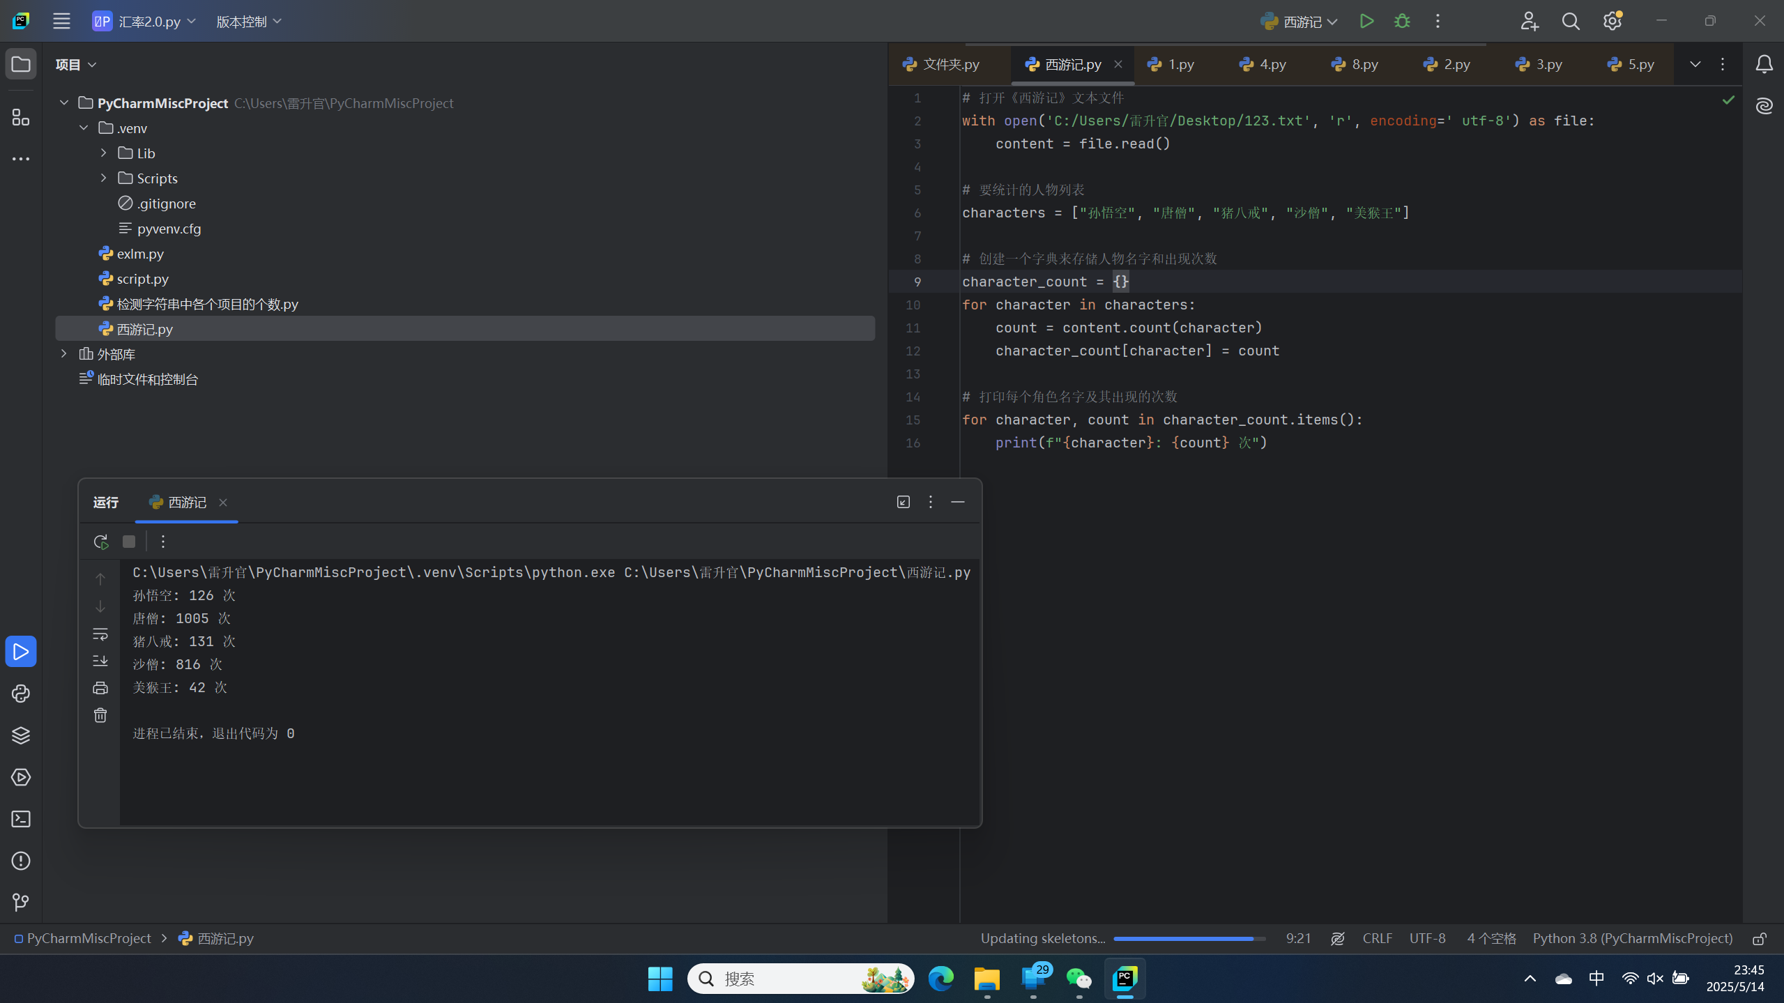Screen dimensions: 1784x1003
Task: Expand the 外部库 node
Action: pos(64,354)
